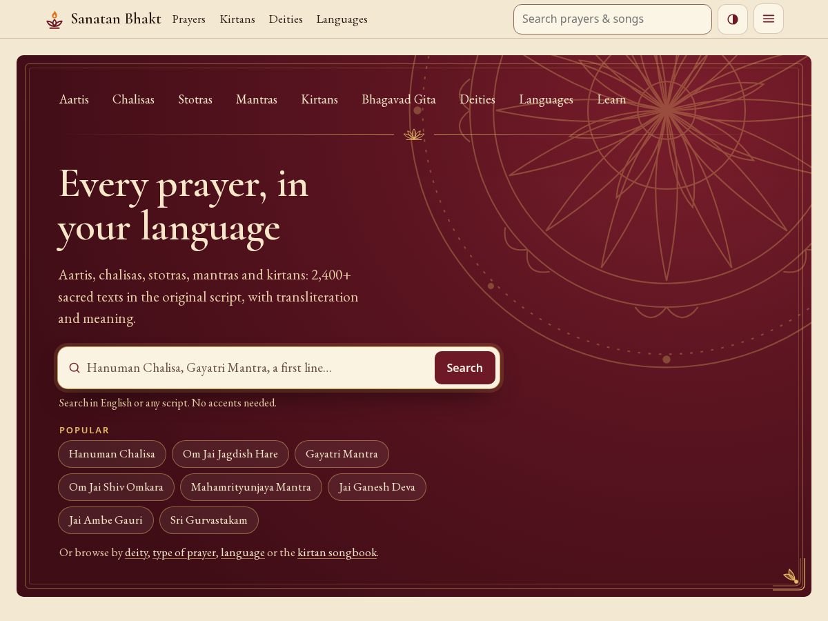Choose the Gayatri Mantra popular chip
Screen dimensions: 828x621
click(x=342, y=454)
